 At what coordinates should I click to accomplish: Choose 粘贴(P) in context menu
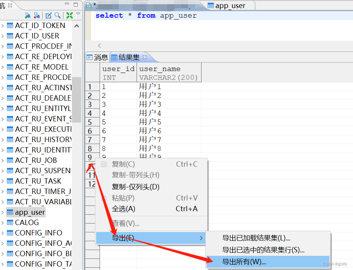(x=151, y=198)
